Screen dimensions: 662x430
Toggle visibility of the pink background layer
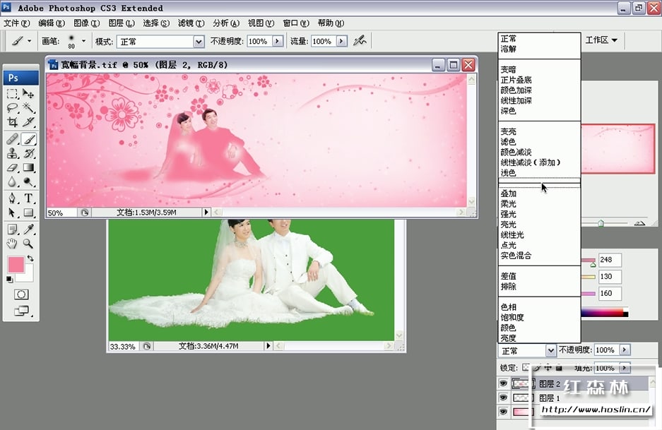tap(503, 412)
